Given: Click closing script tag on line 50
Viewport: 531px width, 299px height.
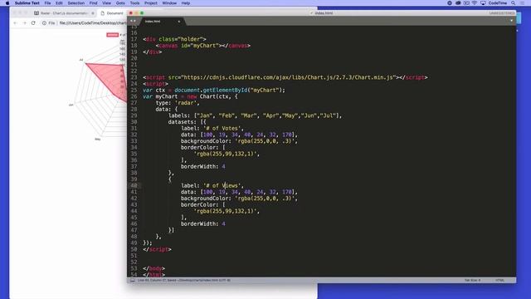Looking at the screenshot, I should [157, 249].
